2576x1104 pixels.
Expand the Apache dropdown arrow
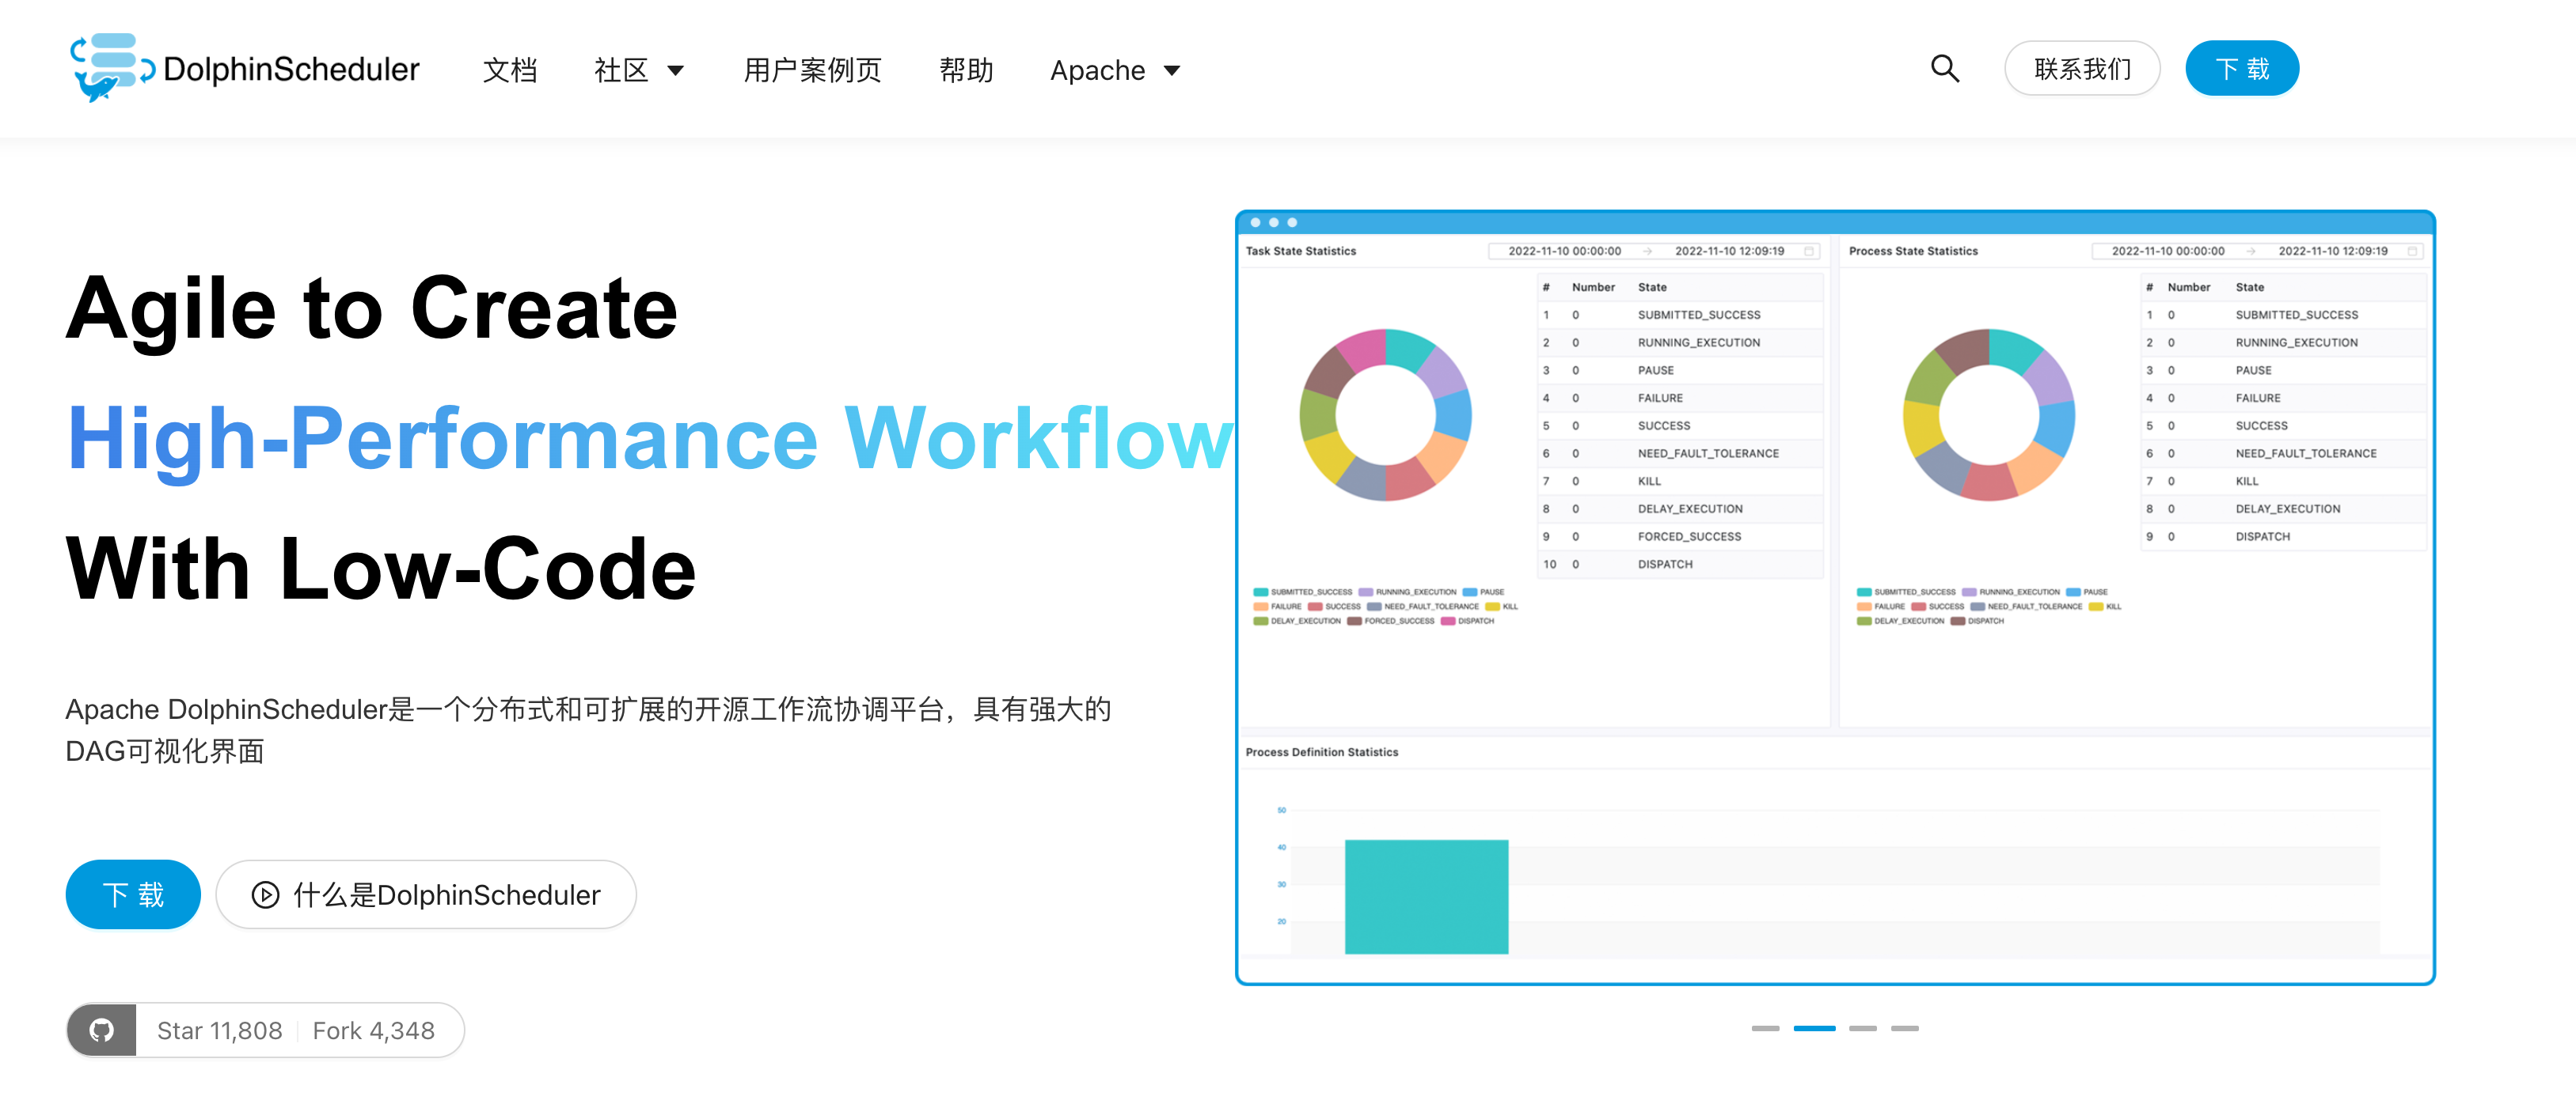click(1172, 70)
